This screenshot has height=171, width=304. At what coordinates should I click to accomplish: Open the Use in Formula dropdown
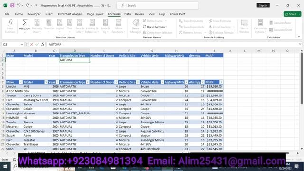coord(155,27)
